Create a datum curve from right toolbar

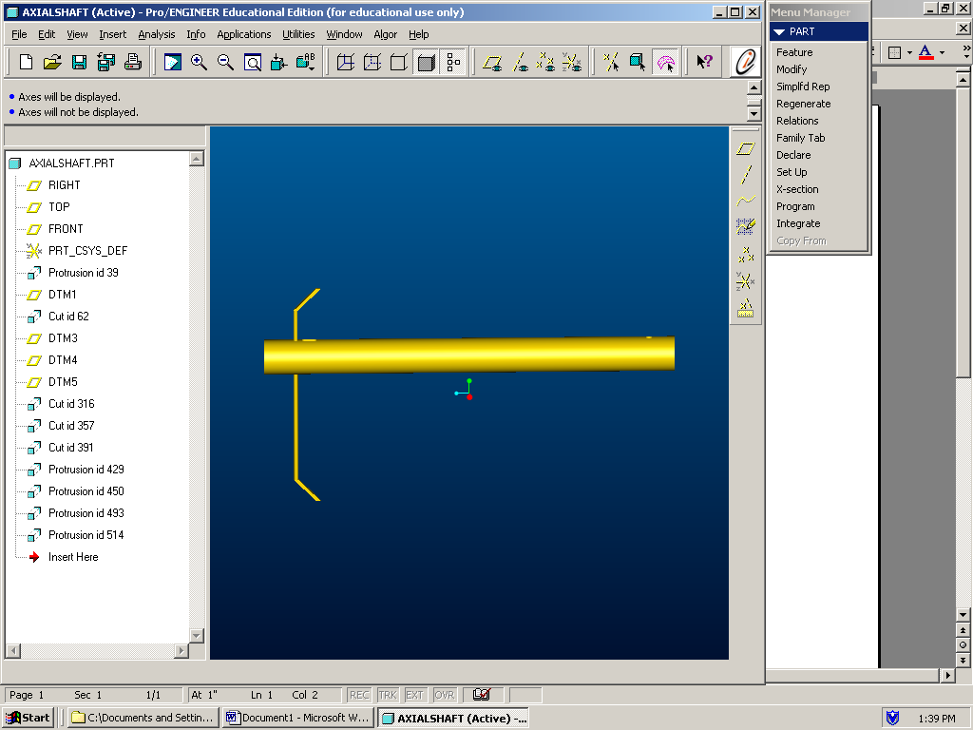(745, 201)
